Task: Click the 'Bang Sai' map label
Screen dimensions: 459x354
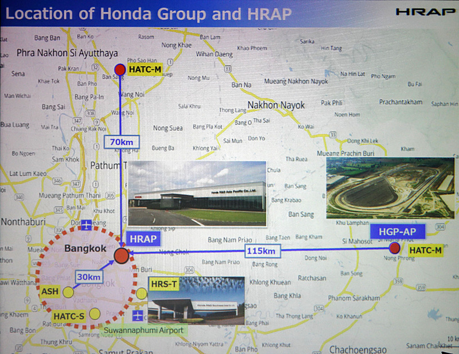Action: (53, 107)
